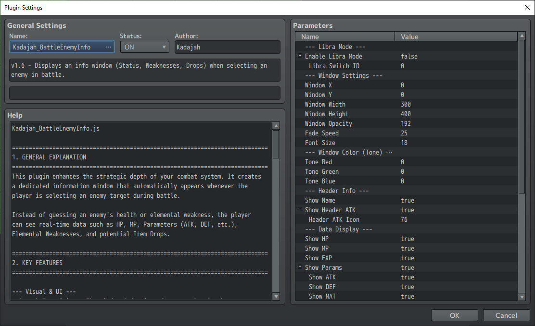Click the Parameters list scroll up arrow
Screen dimensions: 535x326
(x=522, y=36)
